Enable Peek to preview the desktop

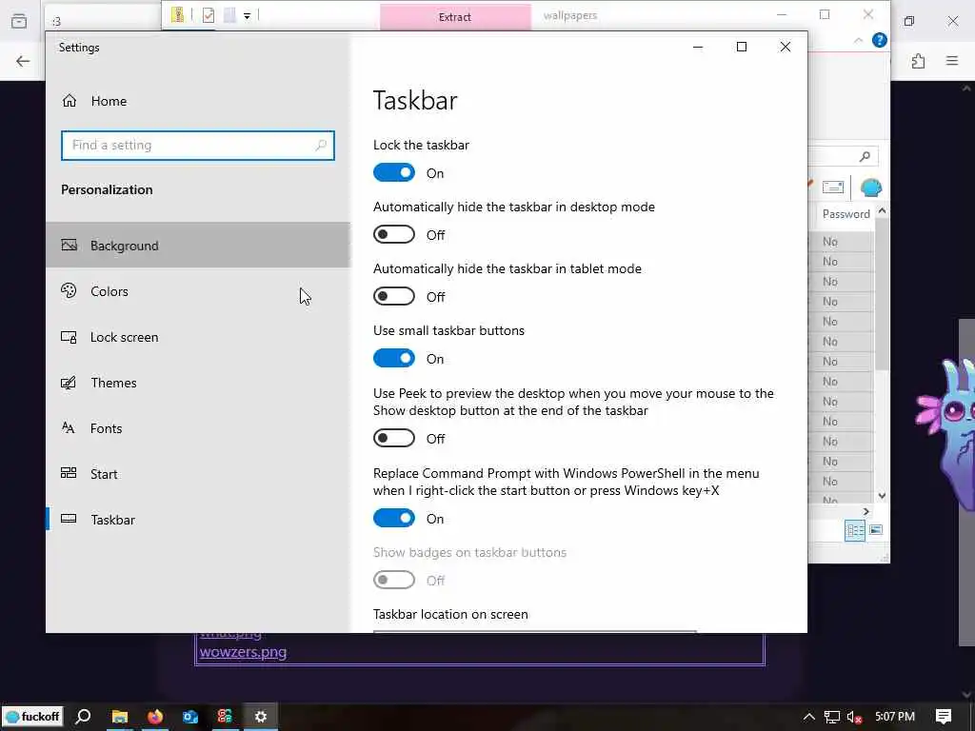pyautogui.click(x=393, y=438)
